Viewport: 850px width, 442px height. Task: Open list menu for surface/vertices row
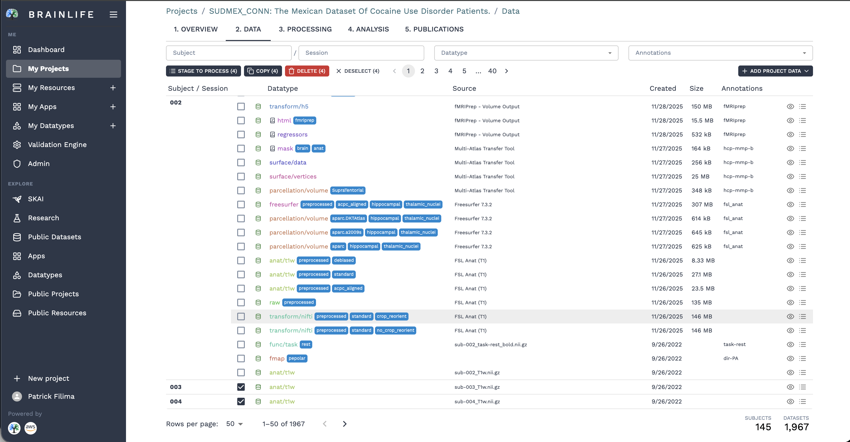click(x=802, y=176)
